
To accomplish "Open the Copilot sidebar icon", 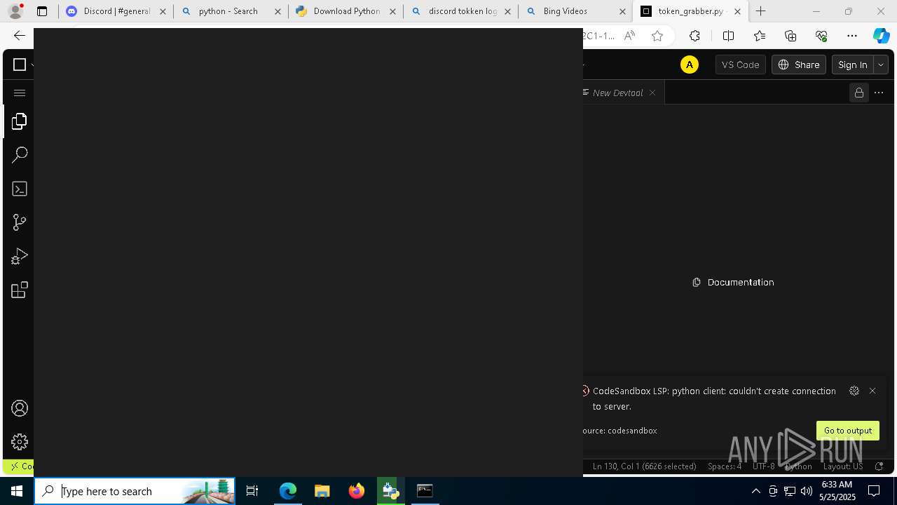I will click(x=882, y=36).
